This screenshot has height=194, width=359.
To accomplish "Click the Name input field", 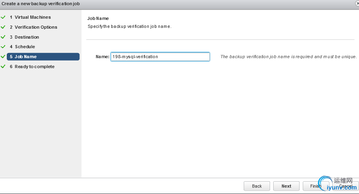I will 160,57.
